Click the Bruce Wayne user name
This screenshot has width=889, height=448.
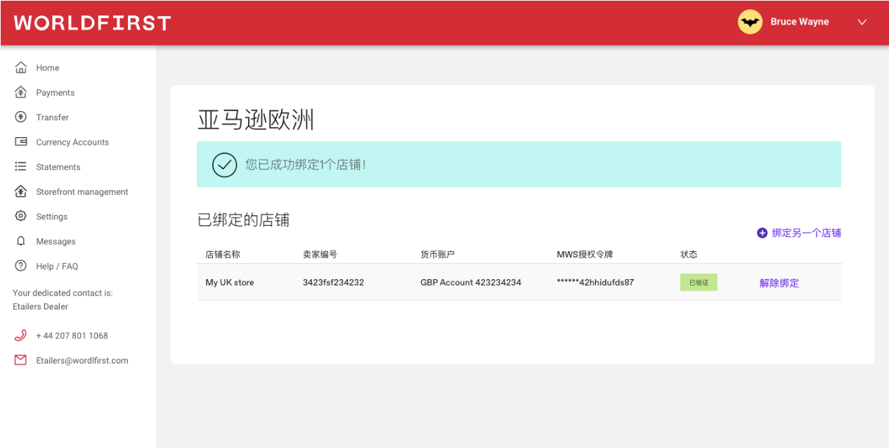click(800, 22)
